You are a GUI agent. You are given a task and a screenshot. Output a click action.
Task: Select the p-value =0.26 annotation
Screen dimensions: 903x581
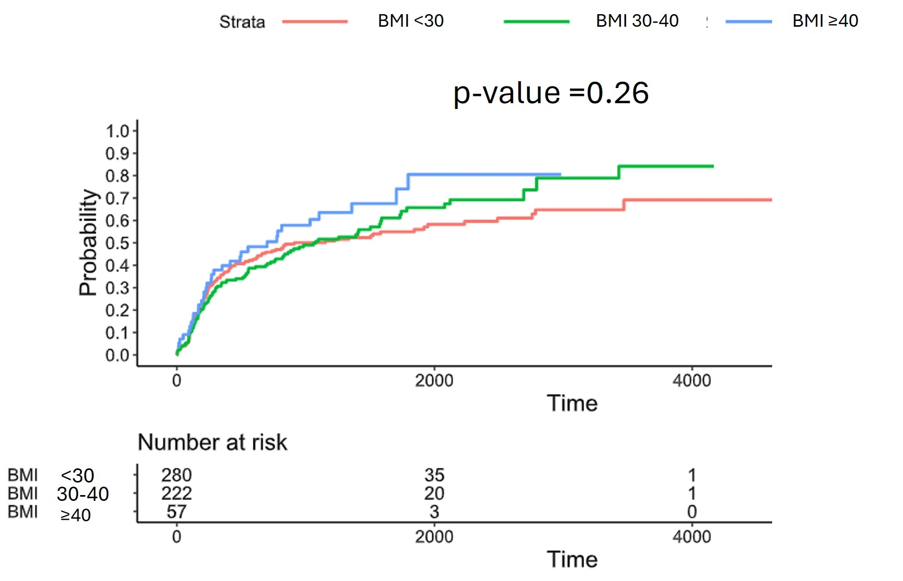coord(551,93)
